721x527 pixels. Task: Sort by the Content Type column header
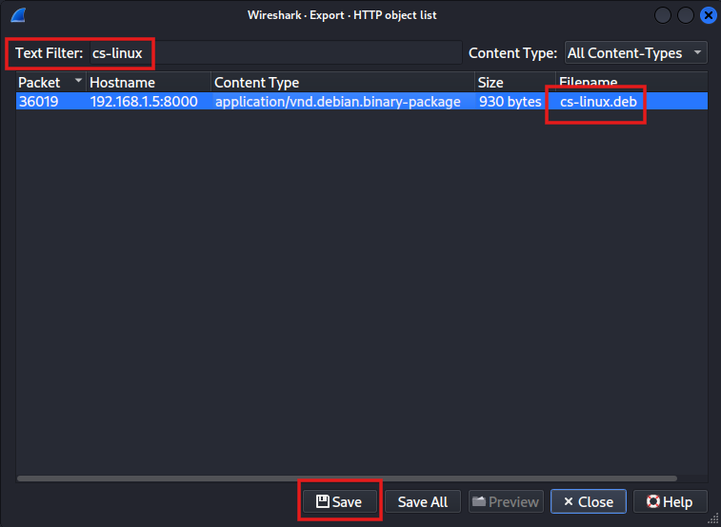343,82
